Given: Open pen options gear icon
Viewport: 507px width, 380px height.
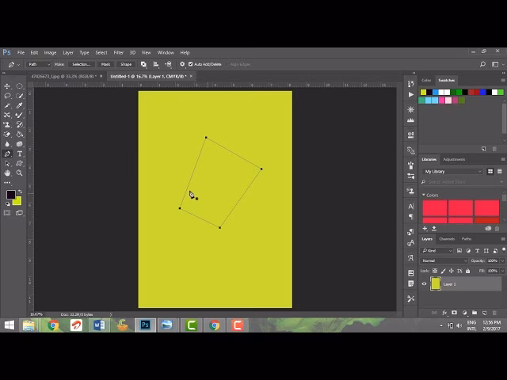Looking at the screenshot, I should pyautogui.click(x=182, y=64).
